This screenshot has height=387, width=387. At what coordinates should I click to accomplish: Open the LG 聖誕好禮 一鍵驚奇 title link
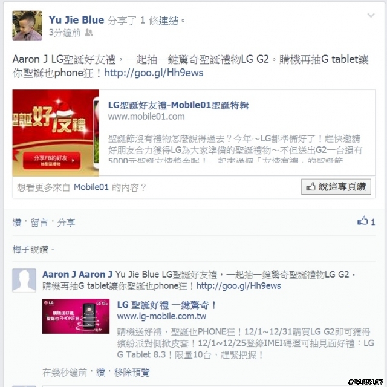pyautogui.click(x=167, y=305)
